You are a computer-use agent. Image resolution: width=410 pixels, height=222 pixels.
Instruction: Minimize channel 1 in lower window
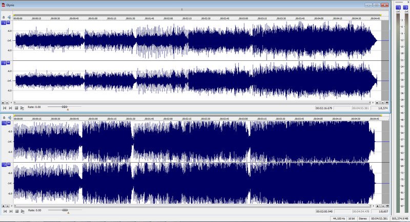9,123
